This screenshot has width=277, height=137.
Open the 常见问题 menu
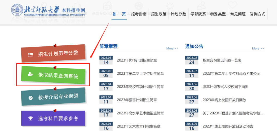[238, 14]
